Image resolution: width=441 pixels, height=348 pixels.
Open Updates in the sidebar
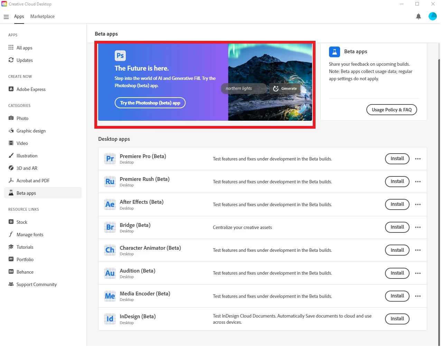click(43, 60)
